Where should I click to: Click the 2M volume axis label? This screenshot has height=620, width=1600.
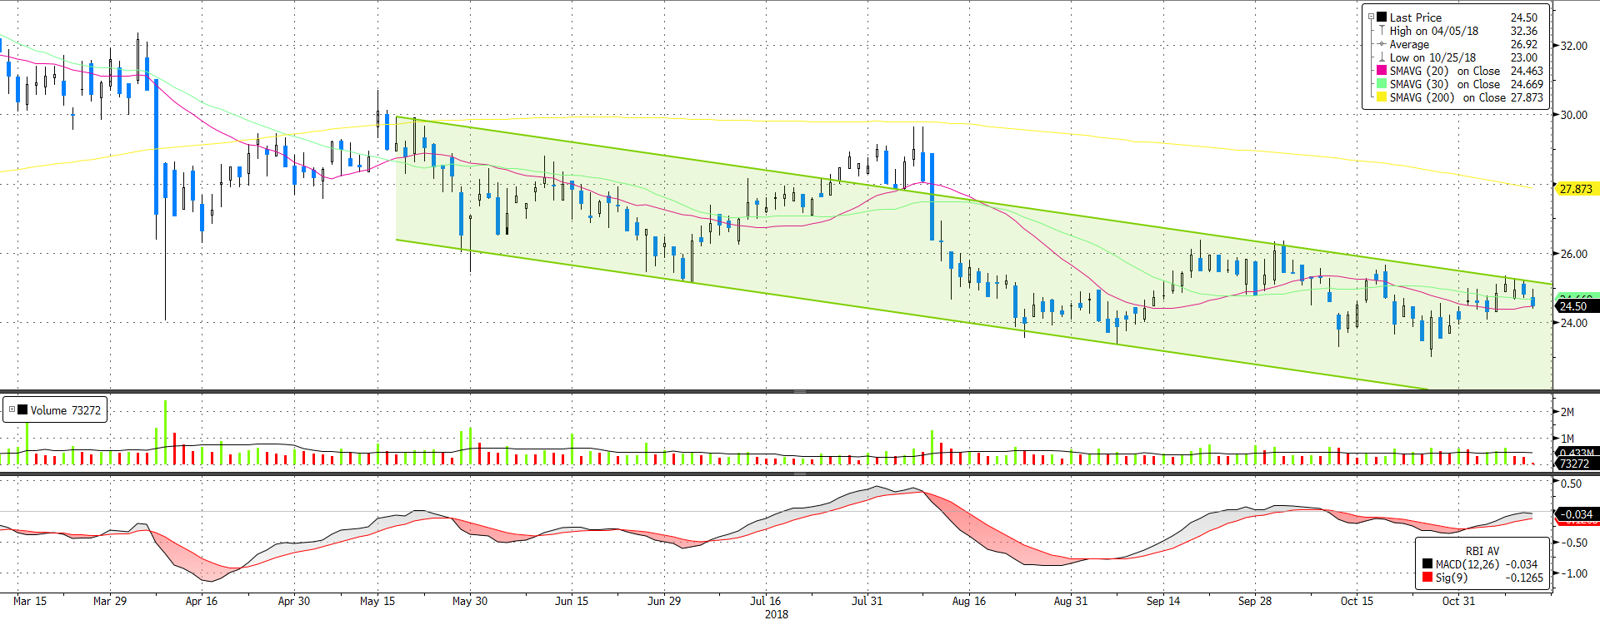pyautogui.click(x=1567, y=412)
